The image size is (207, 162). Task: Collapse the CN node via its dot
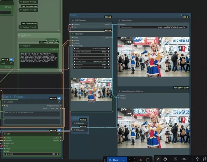[5, 134]
